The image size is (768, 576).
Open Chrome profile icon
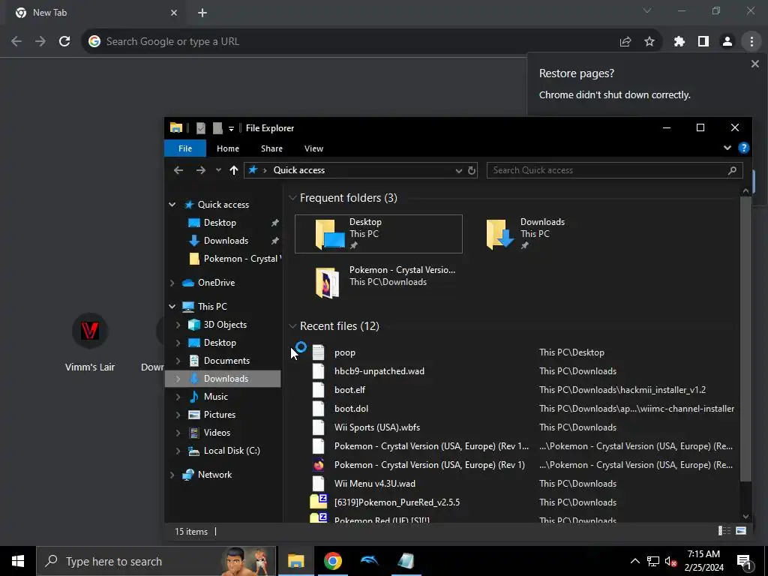[727, 42]
